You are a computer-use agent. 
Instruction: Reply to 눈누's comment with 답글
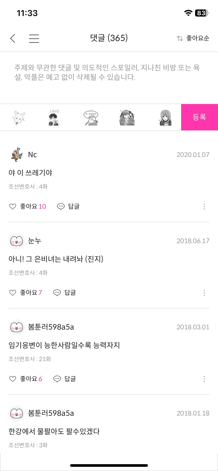65,293
